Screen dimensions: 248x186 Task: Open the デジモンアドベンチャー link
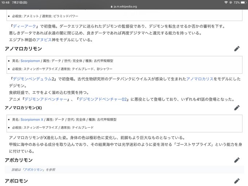(46, 99)
